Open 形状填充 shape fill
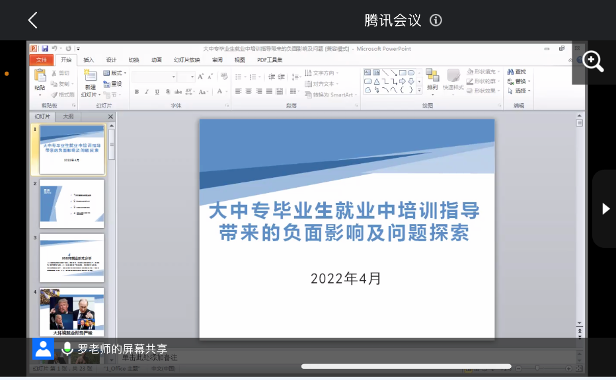Viewport: 616px width, 380px height. 483,71
